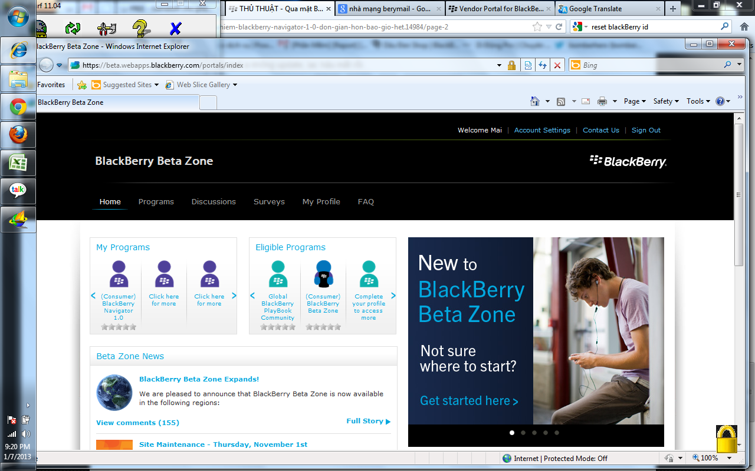755x471 pixels.
Task: Open View comments (155) link
Action: click(137, 423)
